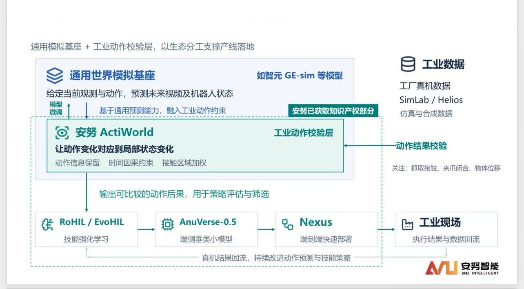This screenshot has width=524, height=289.
Task: Click the 工业数据 heading
Action: (443, 64)
